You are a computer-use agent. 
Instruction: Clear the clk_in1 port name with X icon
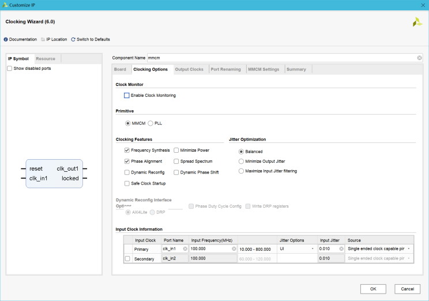pos(185,249)
